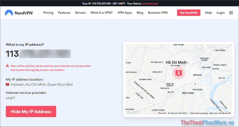The image size is (239, 127).
Task: Click the 'Hồ Chí Minh' map label
Action: click(x=176, y=62)
